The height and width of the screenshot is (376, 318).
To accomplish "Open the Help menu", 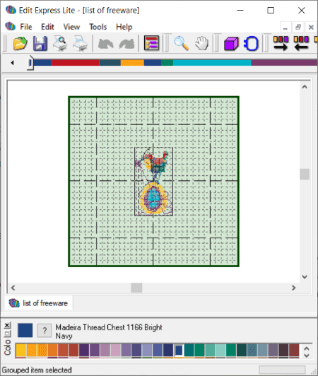I will click(124, 27).
